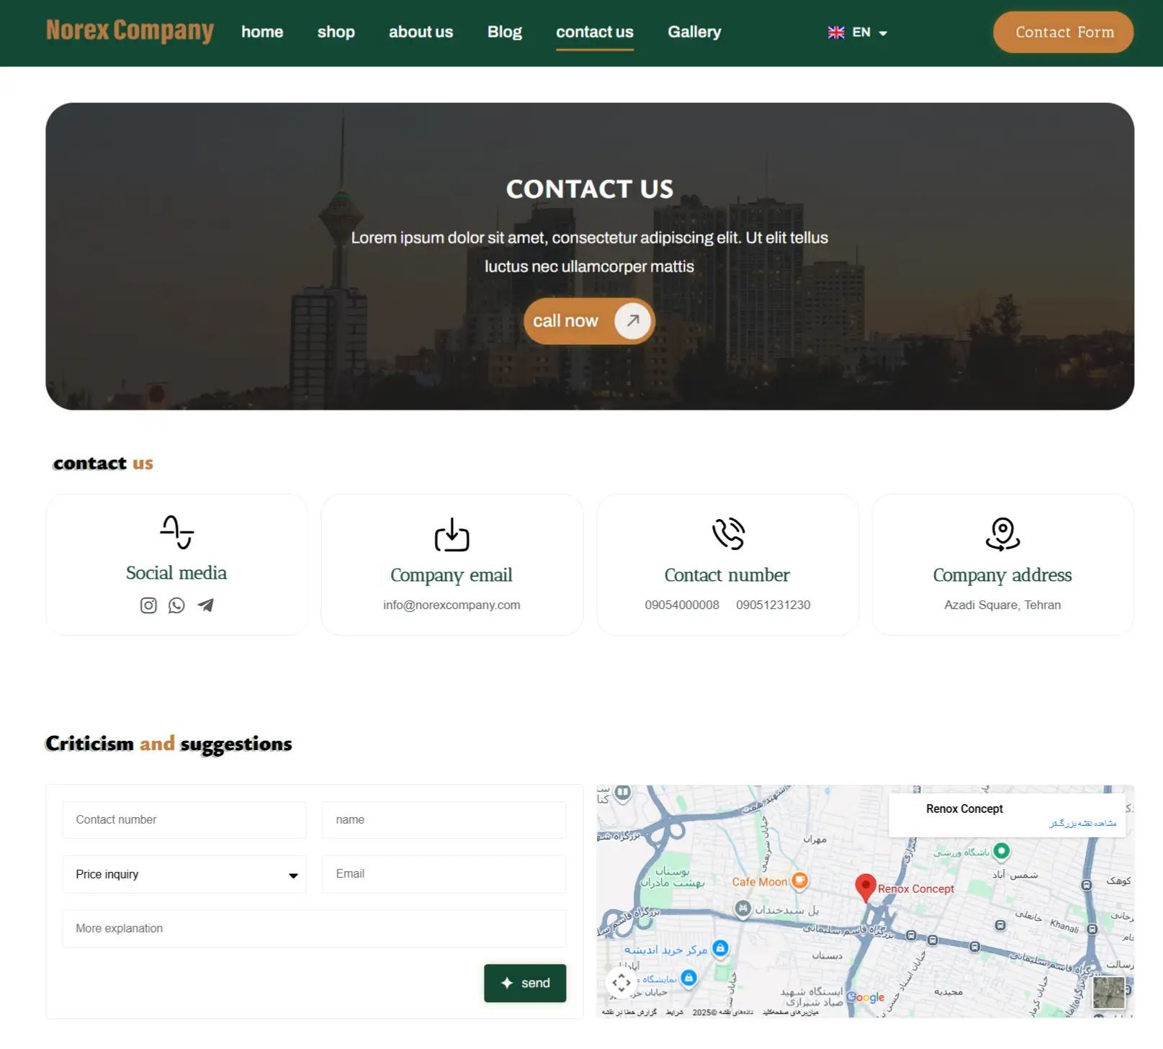Click the map pan control icon
This screenshot has width=1163, height=1049.
tap(621, 982)
